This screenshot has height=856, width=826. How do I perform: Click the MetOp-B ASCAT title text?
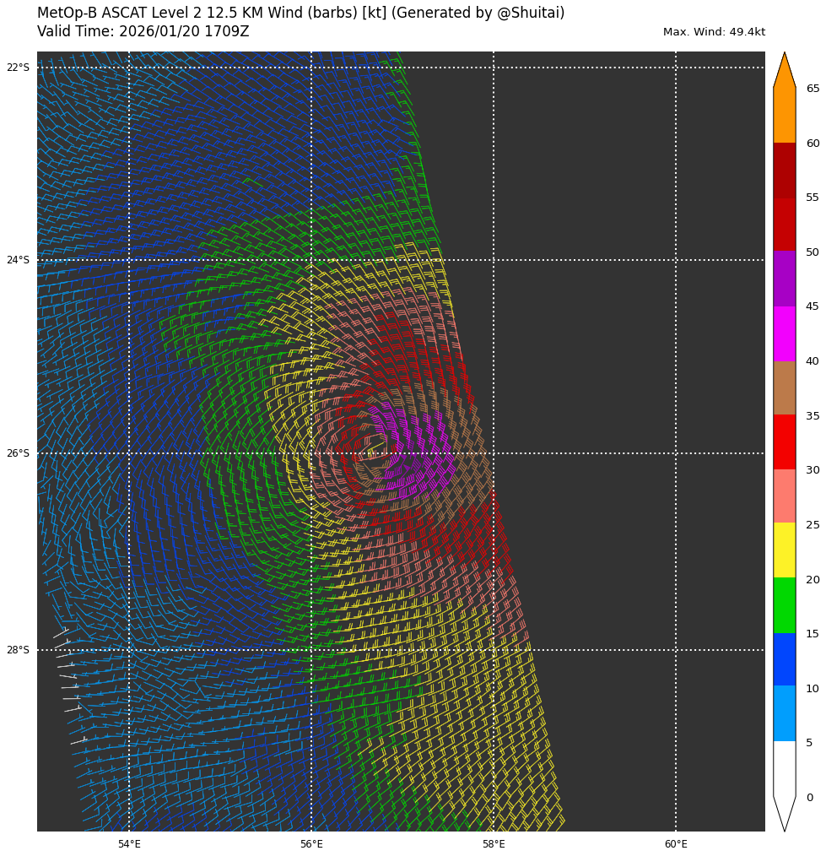300,13
